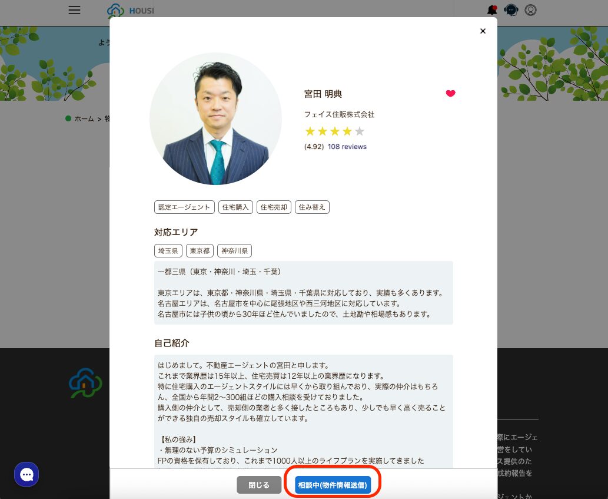Open the hamburger menu in the header
This screenshot has height=499, width=608.
(x=74, y=10)
